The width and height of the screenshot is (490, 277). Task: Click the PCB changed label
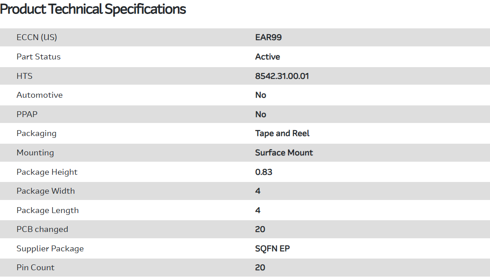tap(42, 229)
